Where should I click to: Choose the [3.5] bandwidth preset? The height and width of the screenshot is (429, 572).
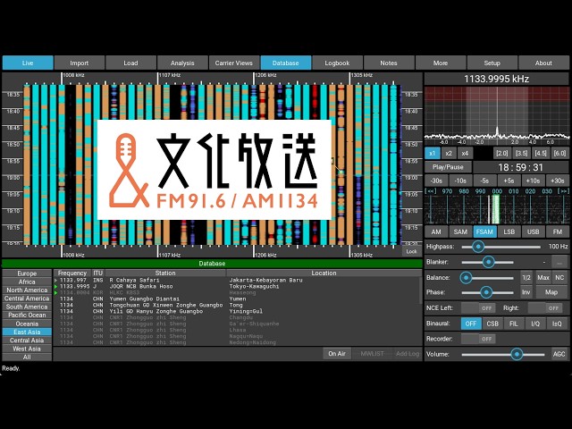click(x=522, y=153)
